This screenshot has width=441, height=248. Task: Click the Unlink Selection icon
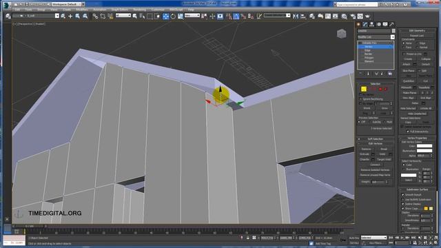pyautogui.click(x=103, y=16)
